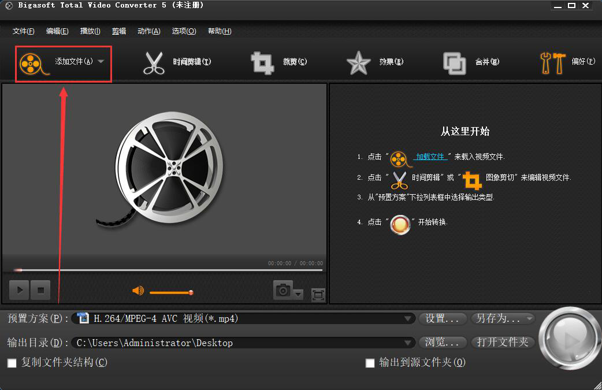Click the 加载文件 link
This screenshot has width=602, height=390.
(x=430, y=157)
